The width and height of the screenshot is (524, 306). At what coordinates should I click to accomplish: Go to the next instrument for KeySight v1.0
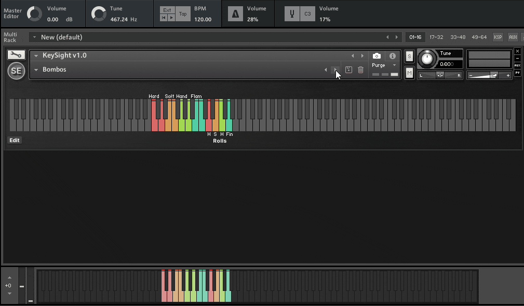362,55
